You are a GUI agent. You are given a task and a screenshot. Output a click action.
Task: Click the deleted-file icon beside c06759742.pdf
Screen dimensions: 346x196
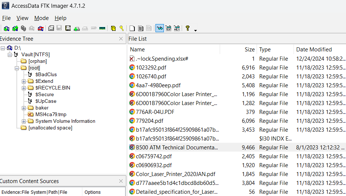click(x=132, y=156)
